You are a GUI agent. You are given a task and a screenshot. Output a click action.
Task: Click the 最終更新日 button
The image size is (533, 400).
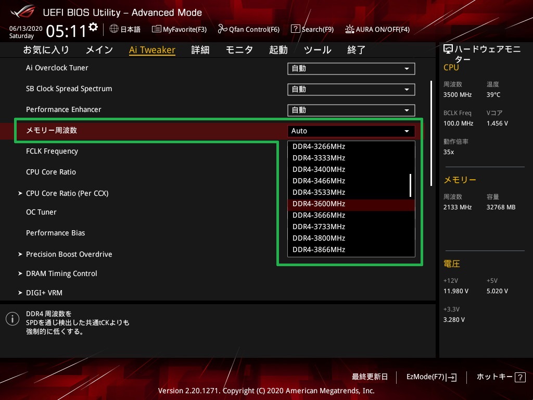(370, 377)
